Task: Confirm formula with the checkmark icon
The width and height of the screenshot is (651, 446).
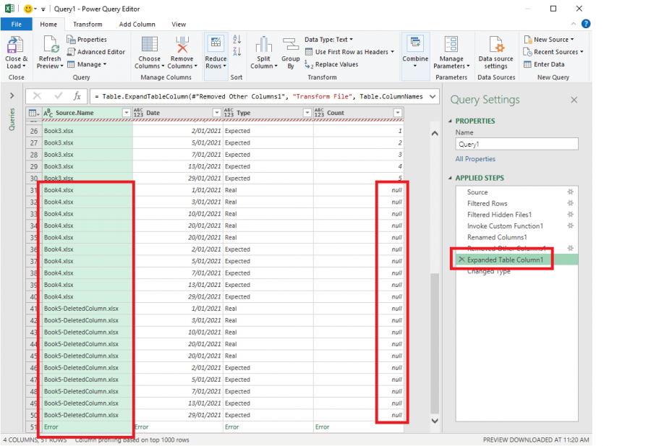Action: coord(59,96)
